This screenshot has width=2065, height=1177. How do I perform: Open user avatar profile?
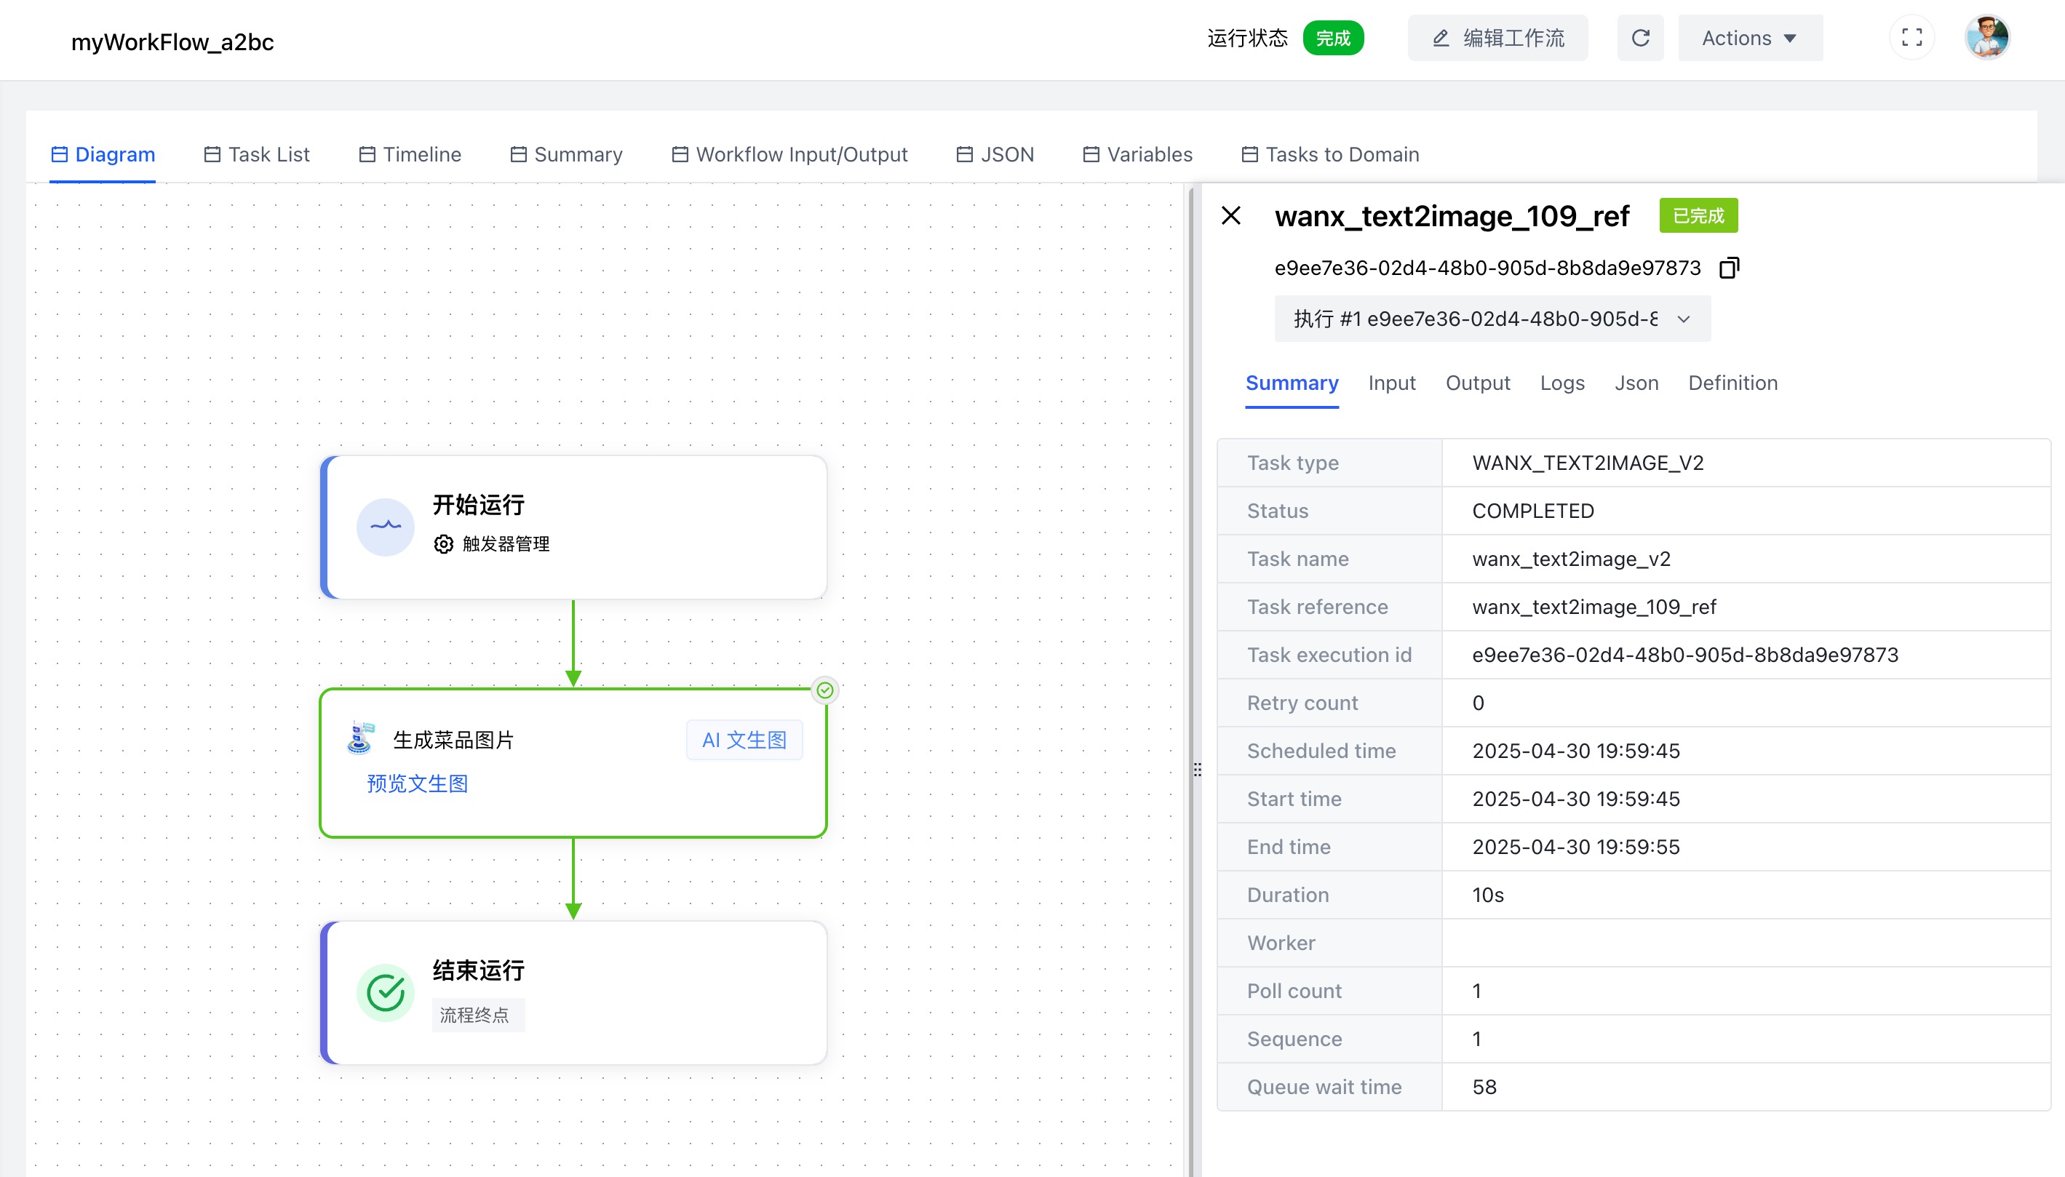(x=1986, y=37)
